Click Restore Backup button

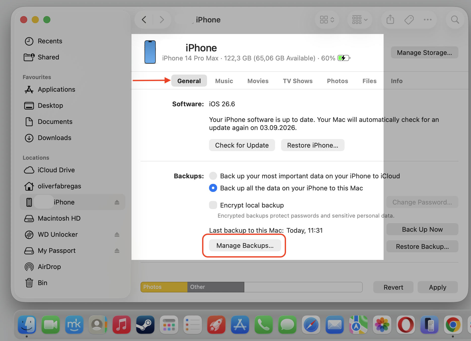(x=422, y=246)
